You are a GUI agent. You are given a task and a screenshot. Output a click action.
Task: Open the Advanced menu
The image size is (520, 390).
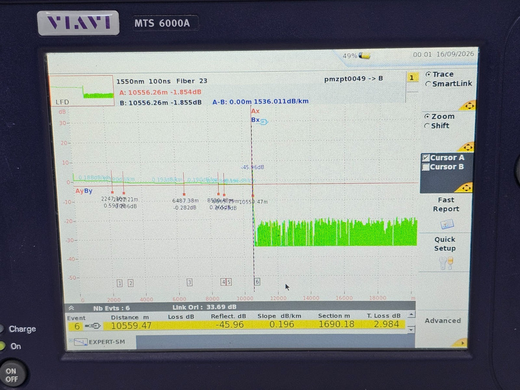(442, 321)
